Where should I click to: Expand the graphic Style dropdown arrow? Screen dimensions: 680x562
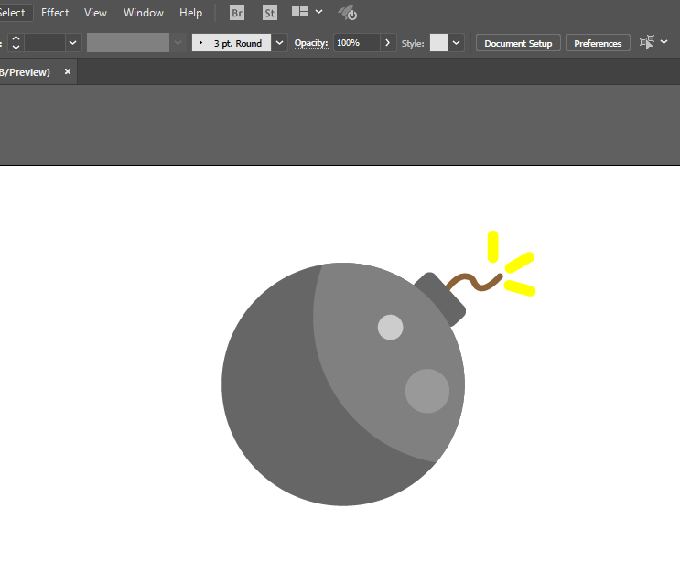click(456, 43)
